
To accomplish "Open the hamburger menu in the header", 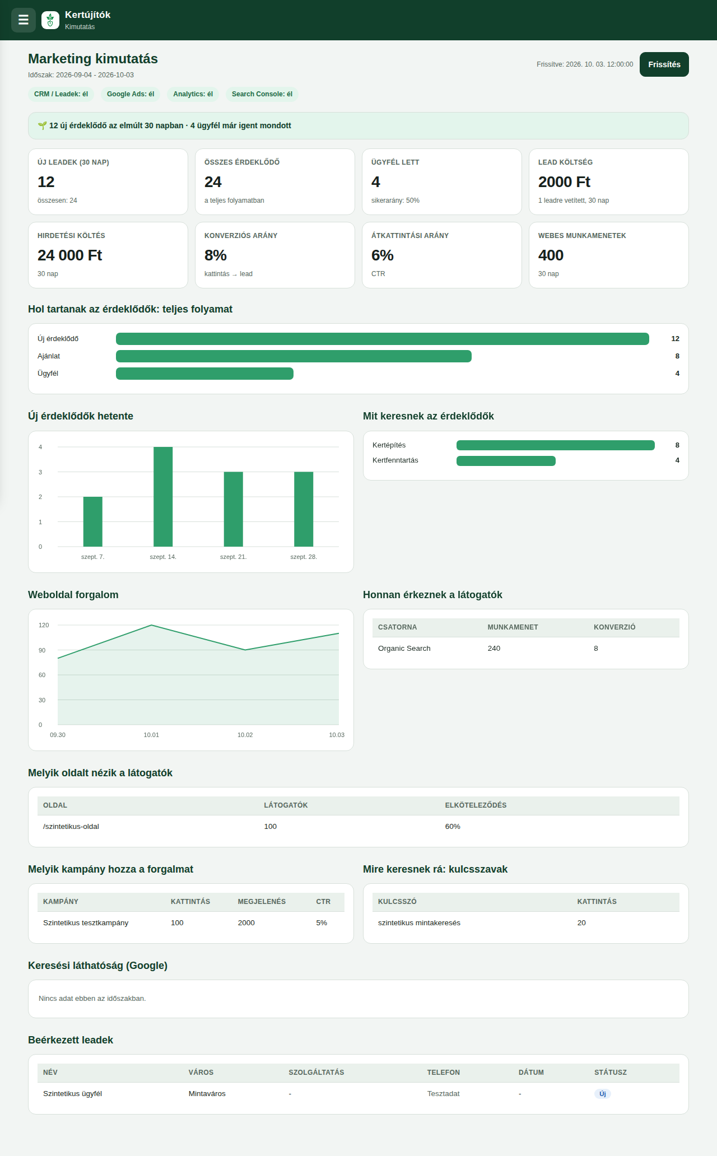I will 24,20.
